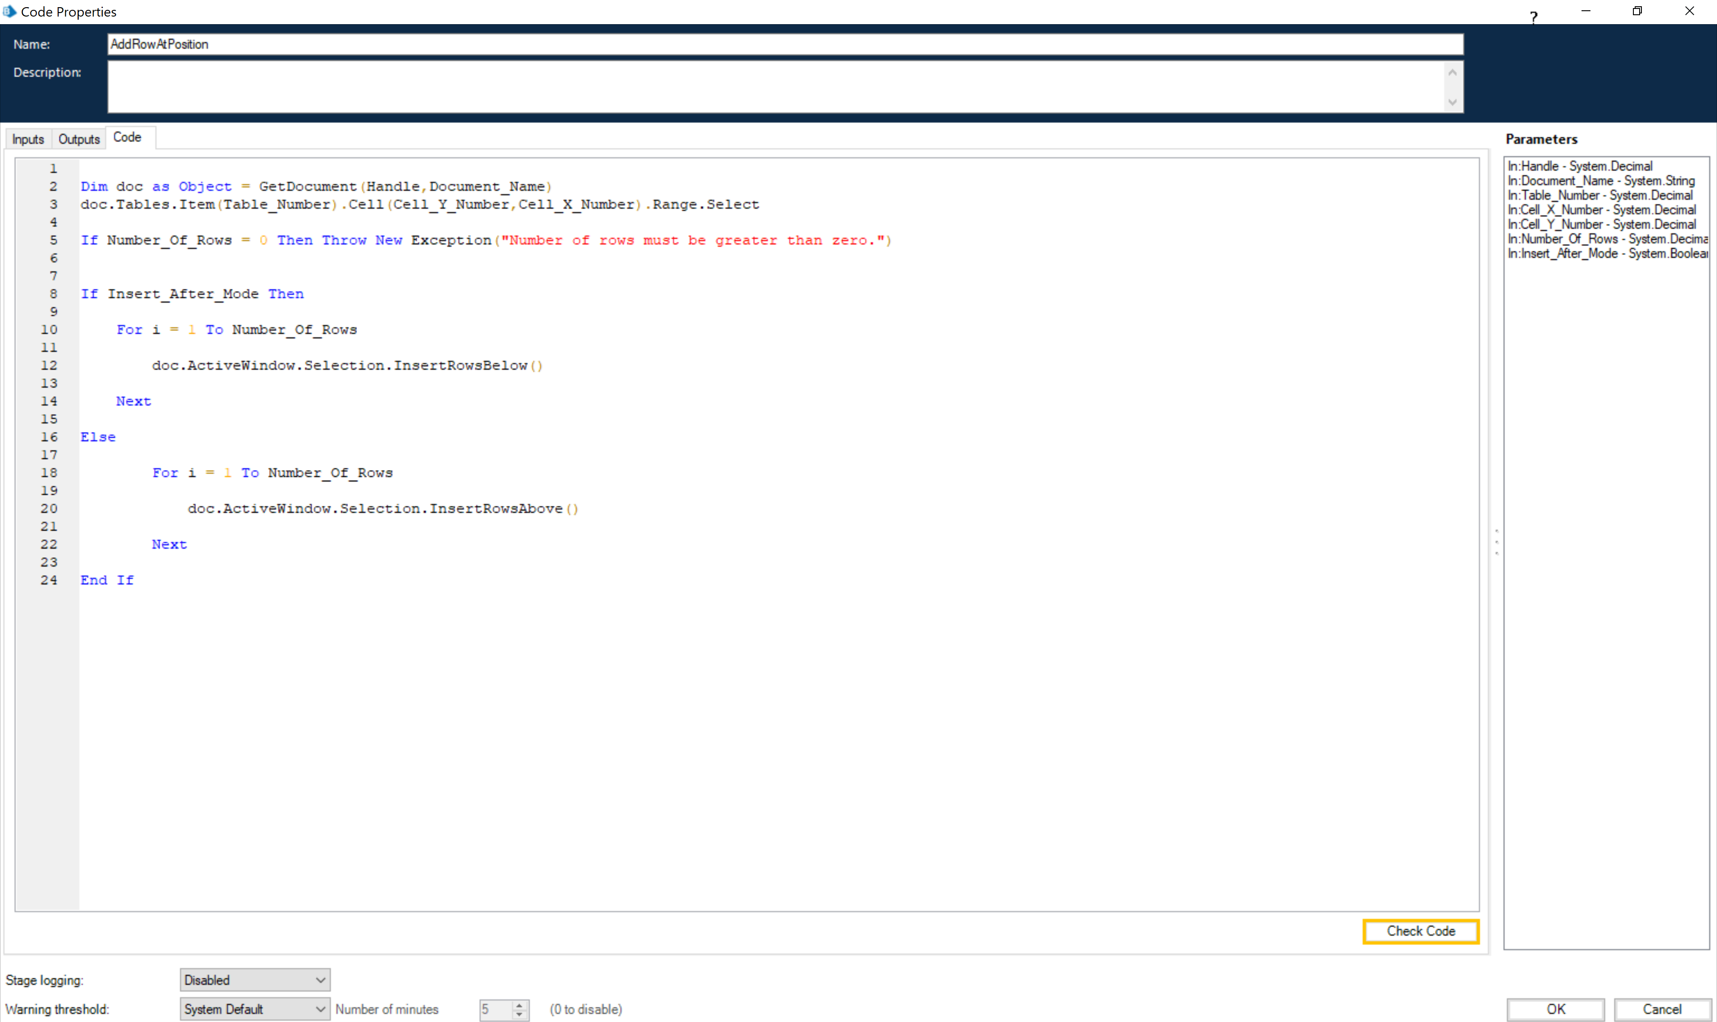Click in the Name input field
Image resolution: width=1717 pixels, height=1022 pixels.
coord(785,44)
